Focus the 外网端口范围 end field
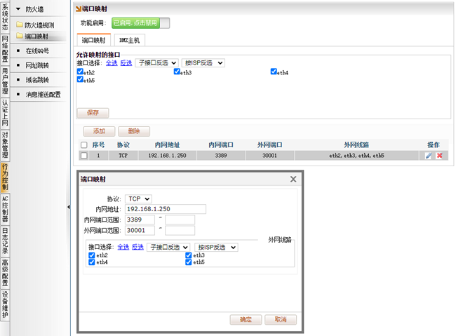Screen dimensions: 456x336 pos(180,231)
